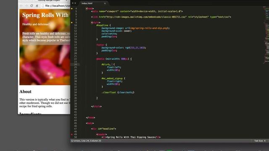Click the <header> tag on line 49
The width and height of the screenshot is (269, 151).
pos(102,134)
